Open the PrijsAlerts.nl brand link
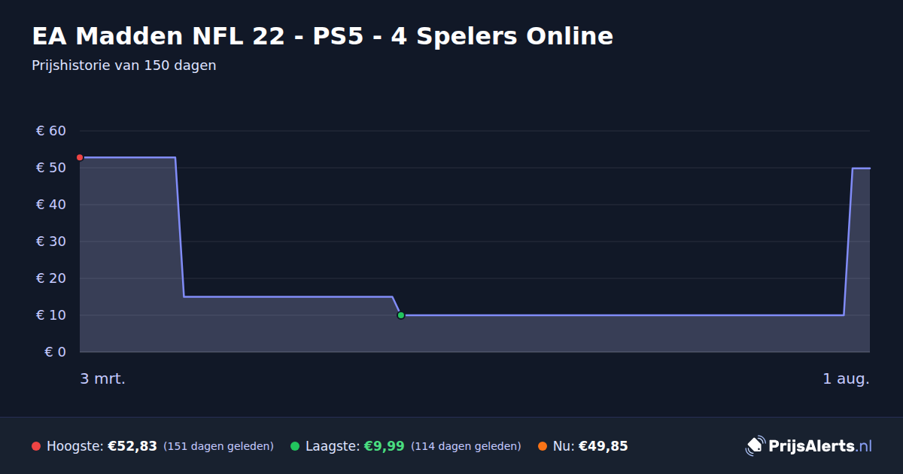Image resolution: width=903 pixels, height=474 pixels. (x=809, y=446)
